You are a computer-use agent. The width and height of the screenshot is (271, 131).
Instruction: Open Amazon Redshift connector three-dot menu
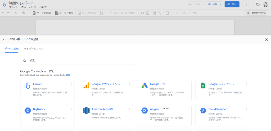tap(130, 109)
